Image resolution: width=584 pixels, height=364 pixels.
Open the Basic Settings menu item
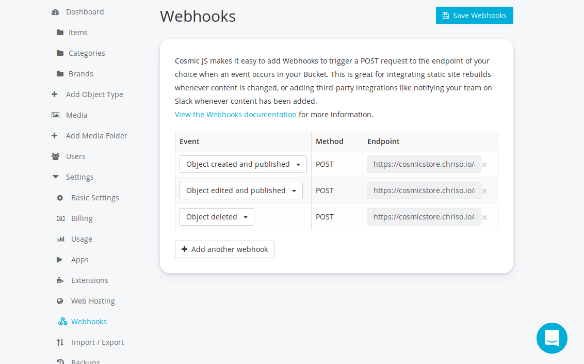click(x=95, y=198)
